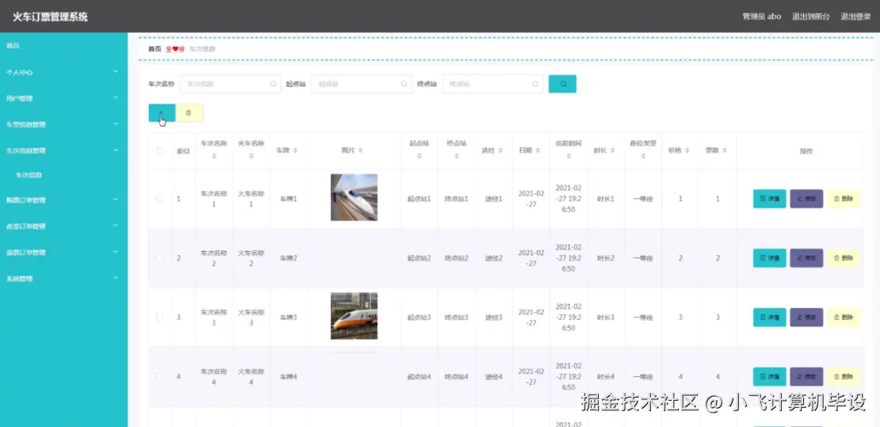
Task: Sort by the 价格 column arrows
Action: tap(688, 151)
